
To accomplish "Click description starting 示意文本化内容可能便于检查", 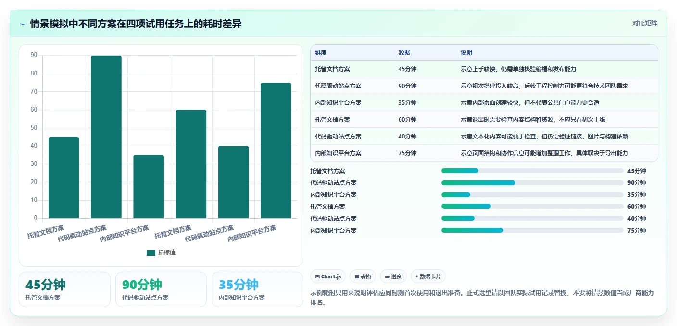I will (x=544, y=137).
